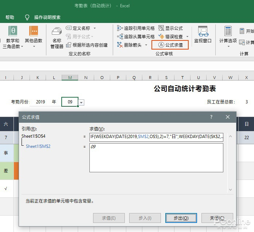Click the 员工在册总数 label
The width and height of the screenshot is (254, 232).
pos(221,102)
